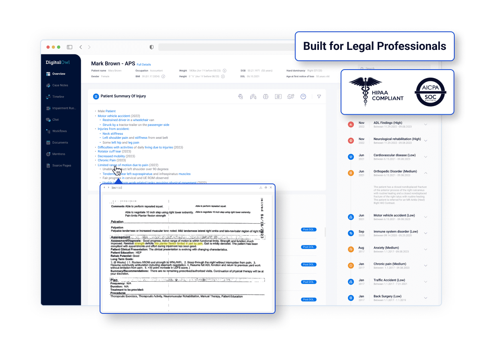
Task: Expand the ADL Findings timeline entry
Action: pos(426,124)
